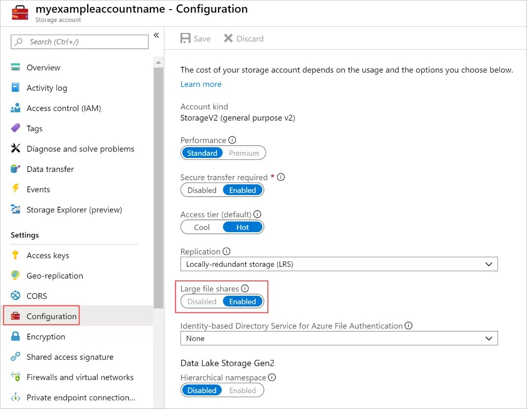
Task: Go to Shared access signature
Action: click(70, 357)
